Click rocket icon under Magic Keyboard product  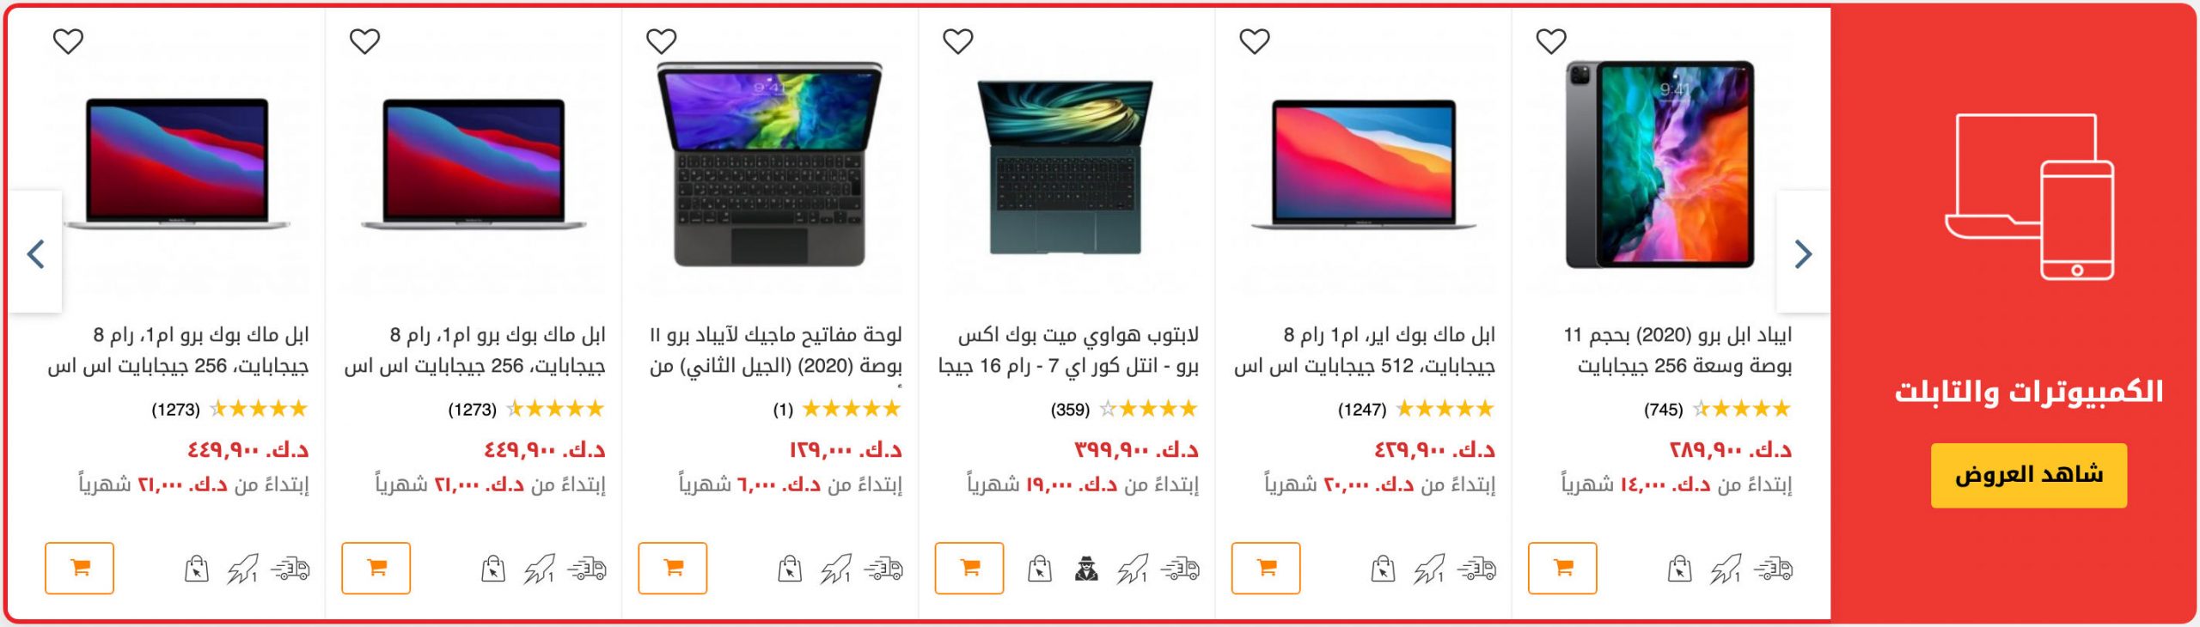point(836,569)
